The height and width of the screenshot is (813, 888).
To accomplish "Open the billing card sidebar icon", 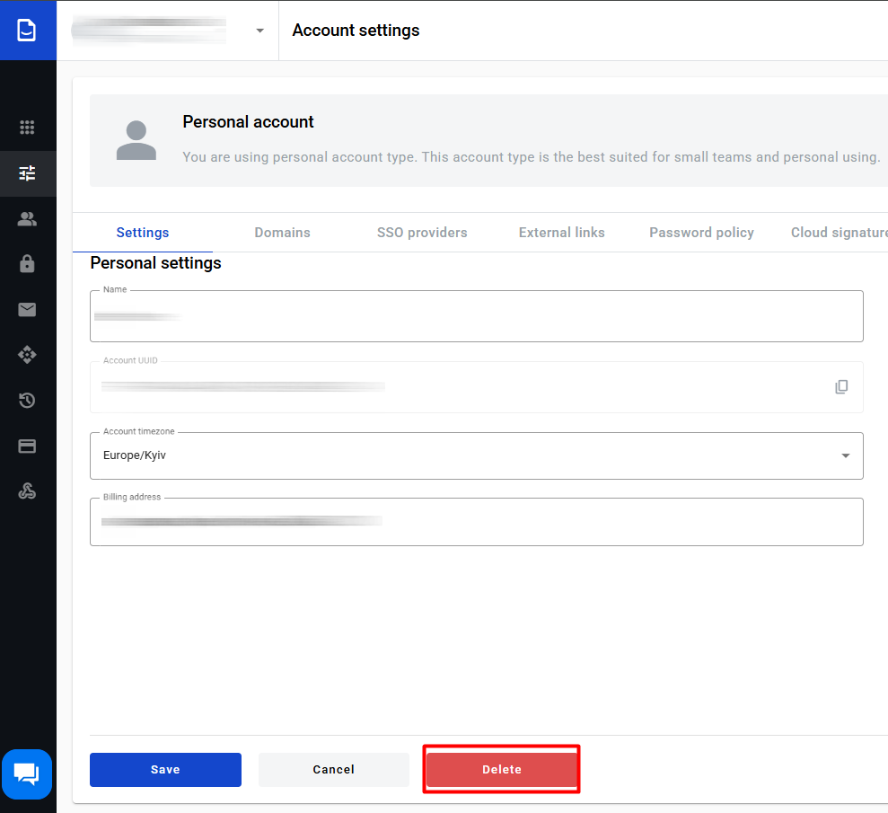I will click(27, 446).
